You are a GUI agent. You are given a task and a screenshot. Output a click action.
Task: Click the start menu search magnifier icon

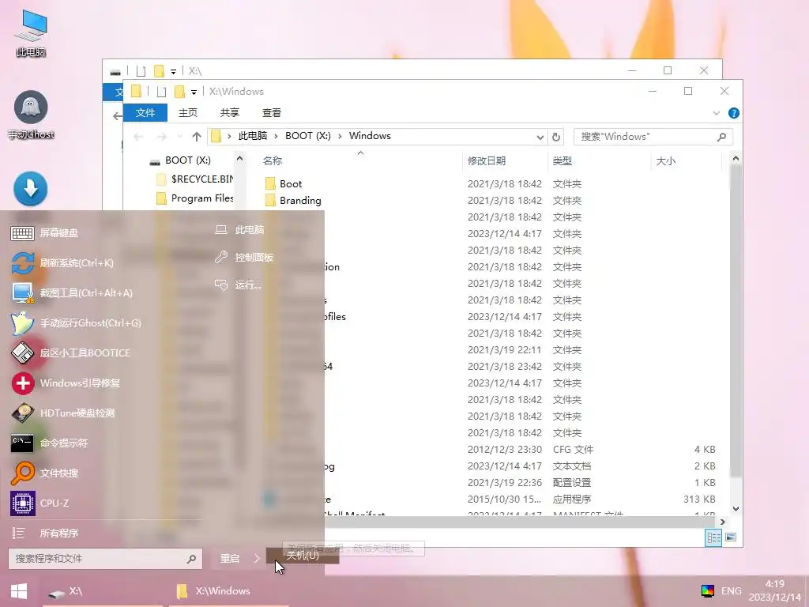191,559
